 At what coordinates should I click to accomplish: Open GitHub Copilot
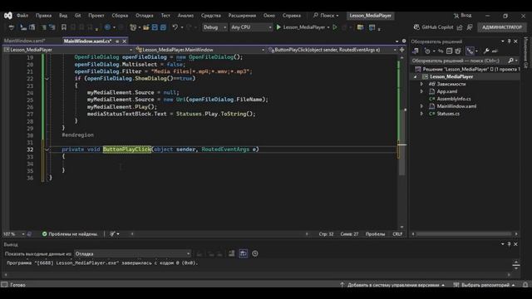tap(433, 27)
